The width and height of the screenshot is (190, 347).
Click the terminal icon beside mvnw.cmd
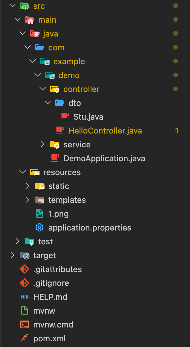pos(24,325)
